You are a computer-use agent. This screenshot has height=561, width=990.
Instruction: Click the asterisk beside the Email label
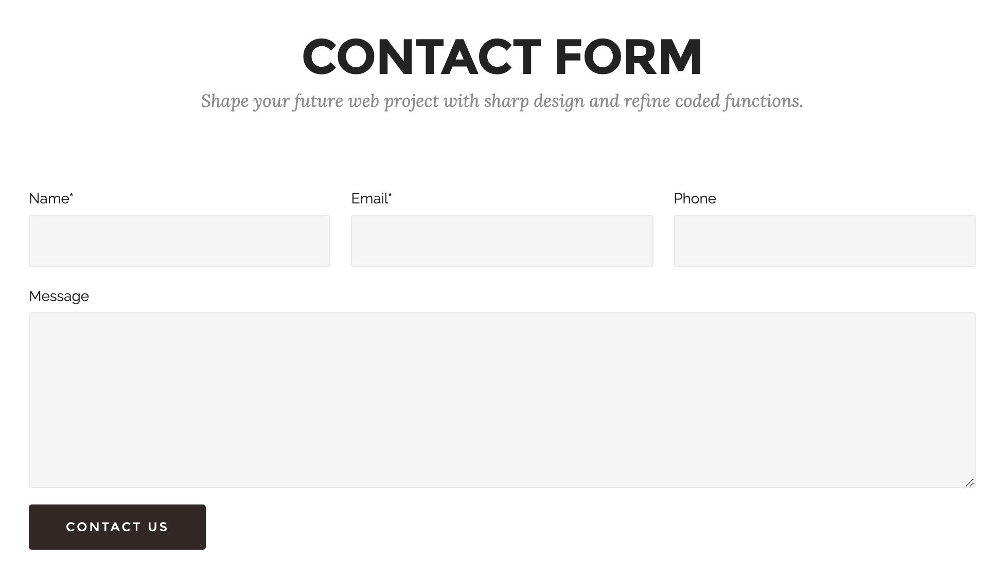pos(390,195)
